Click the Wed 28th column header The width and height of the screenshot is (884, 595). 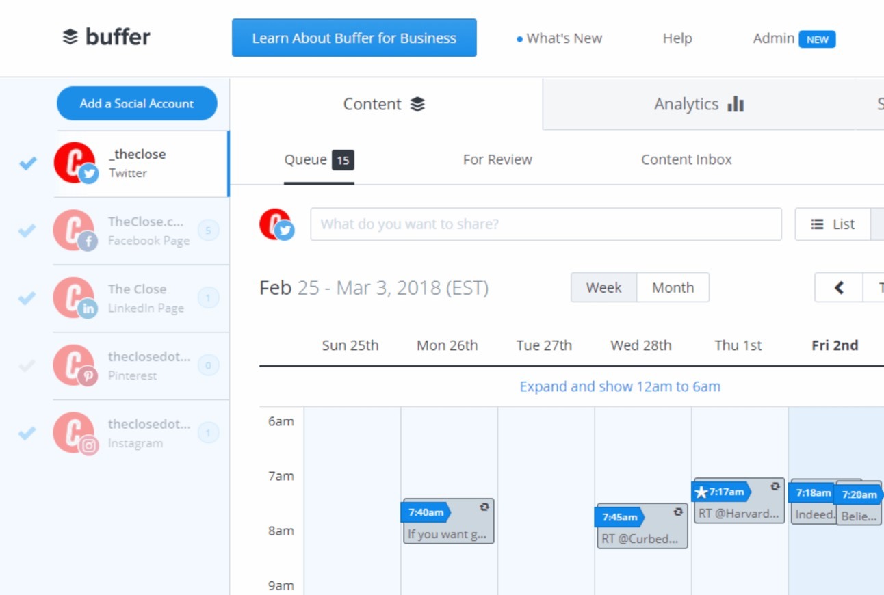(x=641, y=345)
